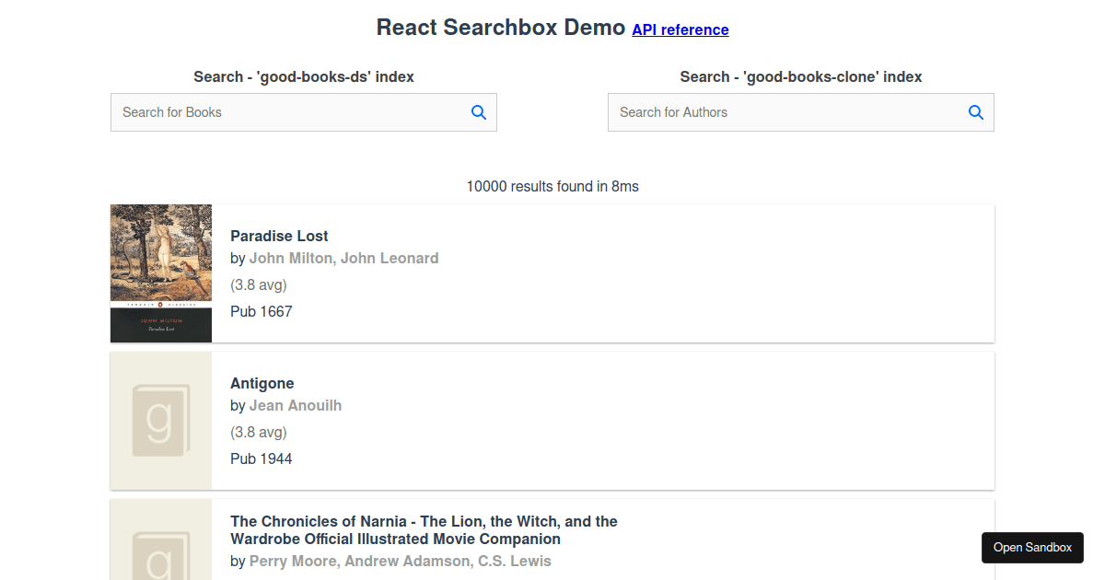Image resolution: width=1105 pixels, height=580 pixels.
Task: Click the Chronicles of Narnia title
Action: pos(424,530)
